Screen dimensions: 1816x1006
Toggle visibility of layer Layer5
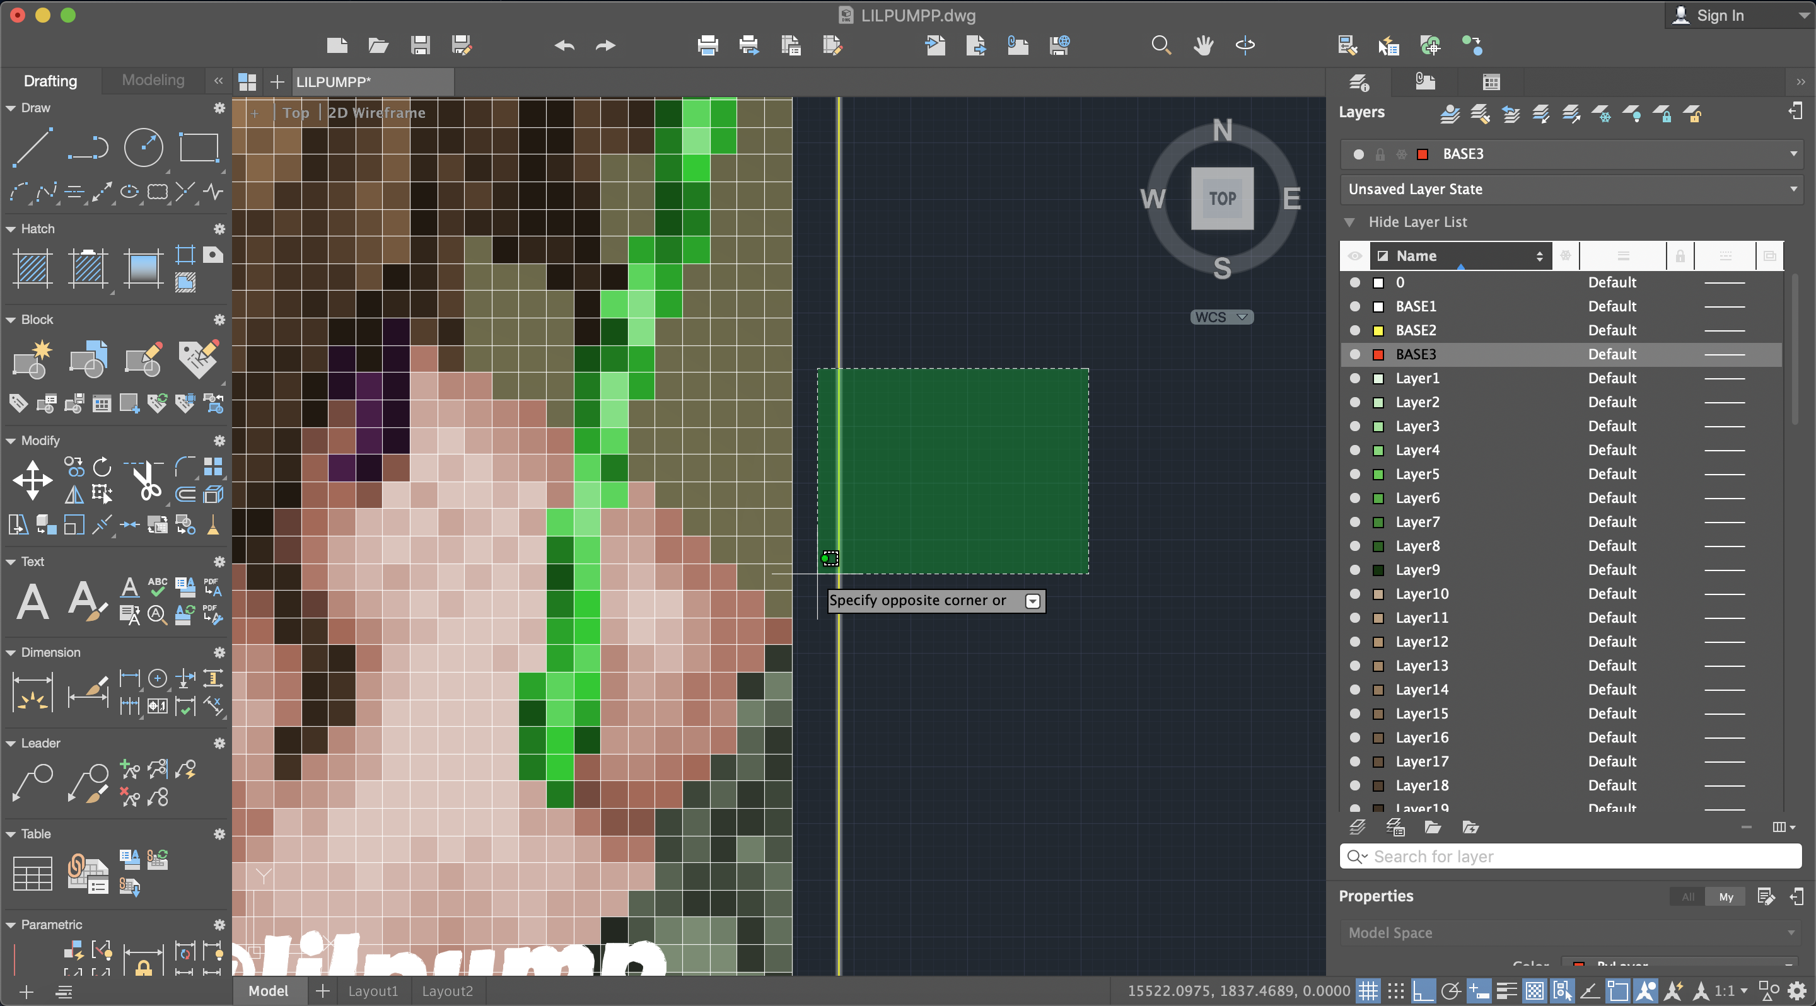click(x=1355, y=474)
